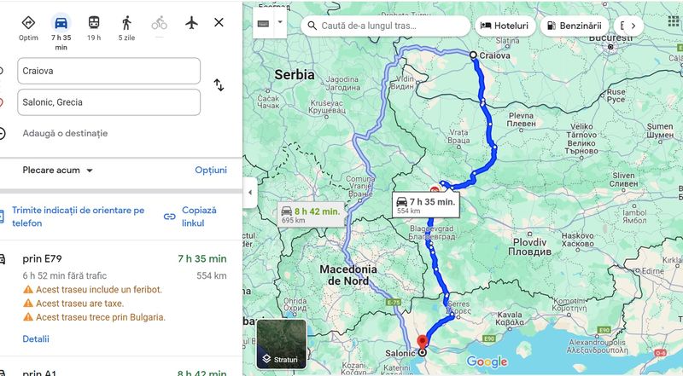Switch to public transit train icon

coord(94,23)
